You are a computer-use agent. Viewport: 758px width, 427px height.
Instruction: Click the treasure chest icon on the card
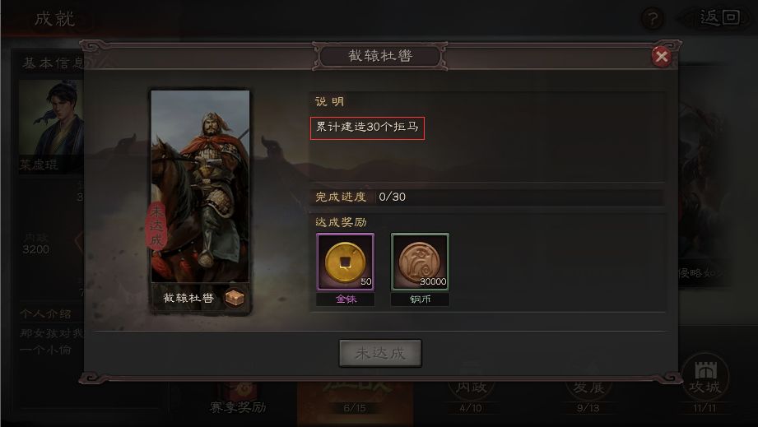[x=235, y=298]
